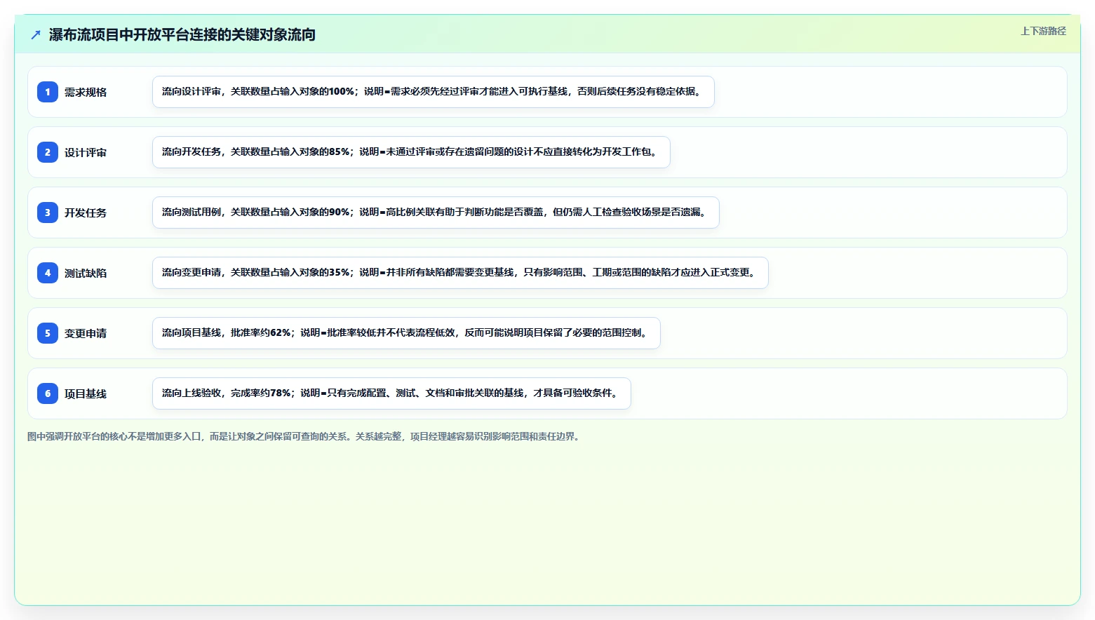Select step number badge 2
Screen dimensions: 1095x620
point(48,152)
